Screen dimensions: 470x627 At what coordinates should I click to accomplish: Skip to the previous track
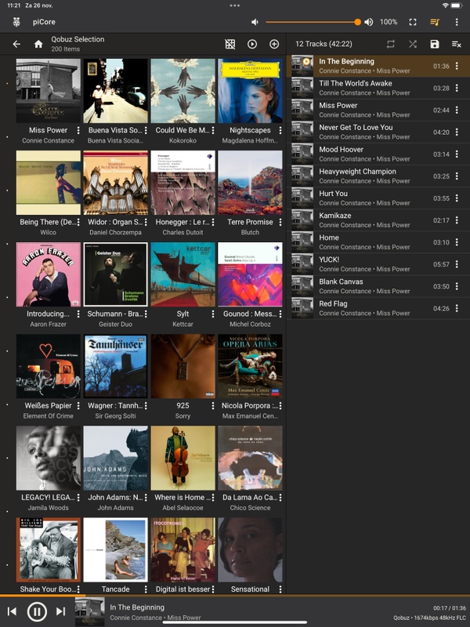pyautogui.click(x=12, y=611)
